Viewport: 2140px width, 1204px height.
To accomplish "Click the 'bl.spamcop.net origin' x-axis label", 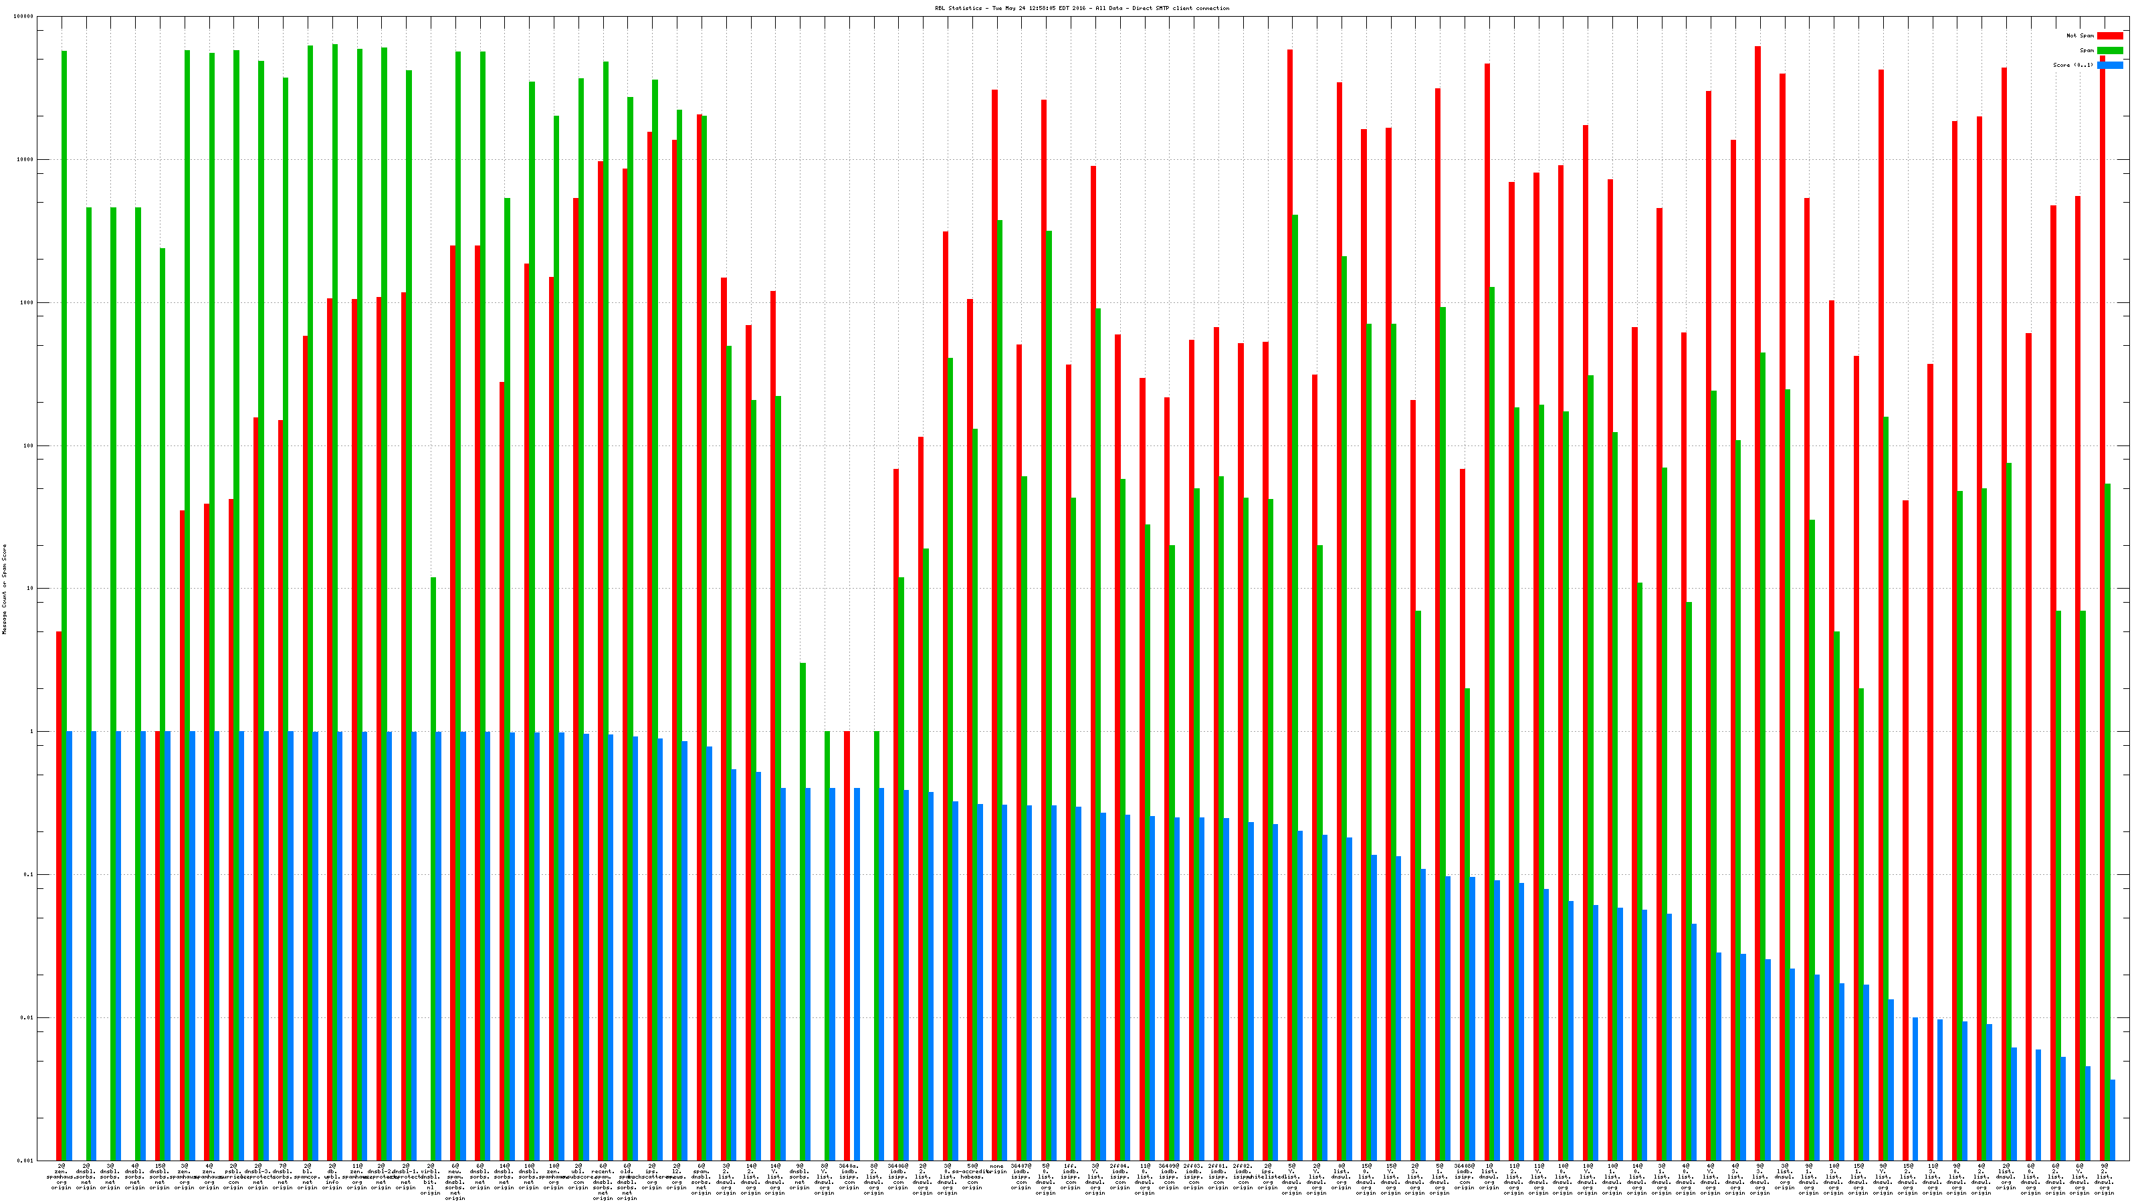I will pos(308,1177).
